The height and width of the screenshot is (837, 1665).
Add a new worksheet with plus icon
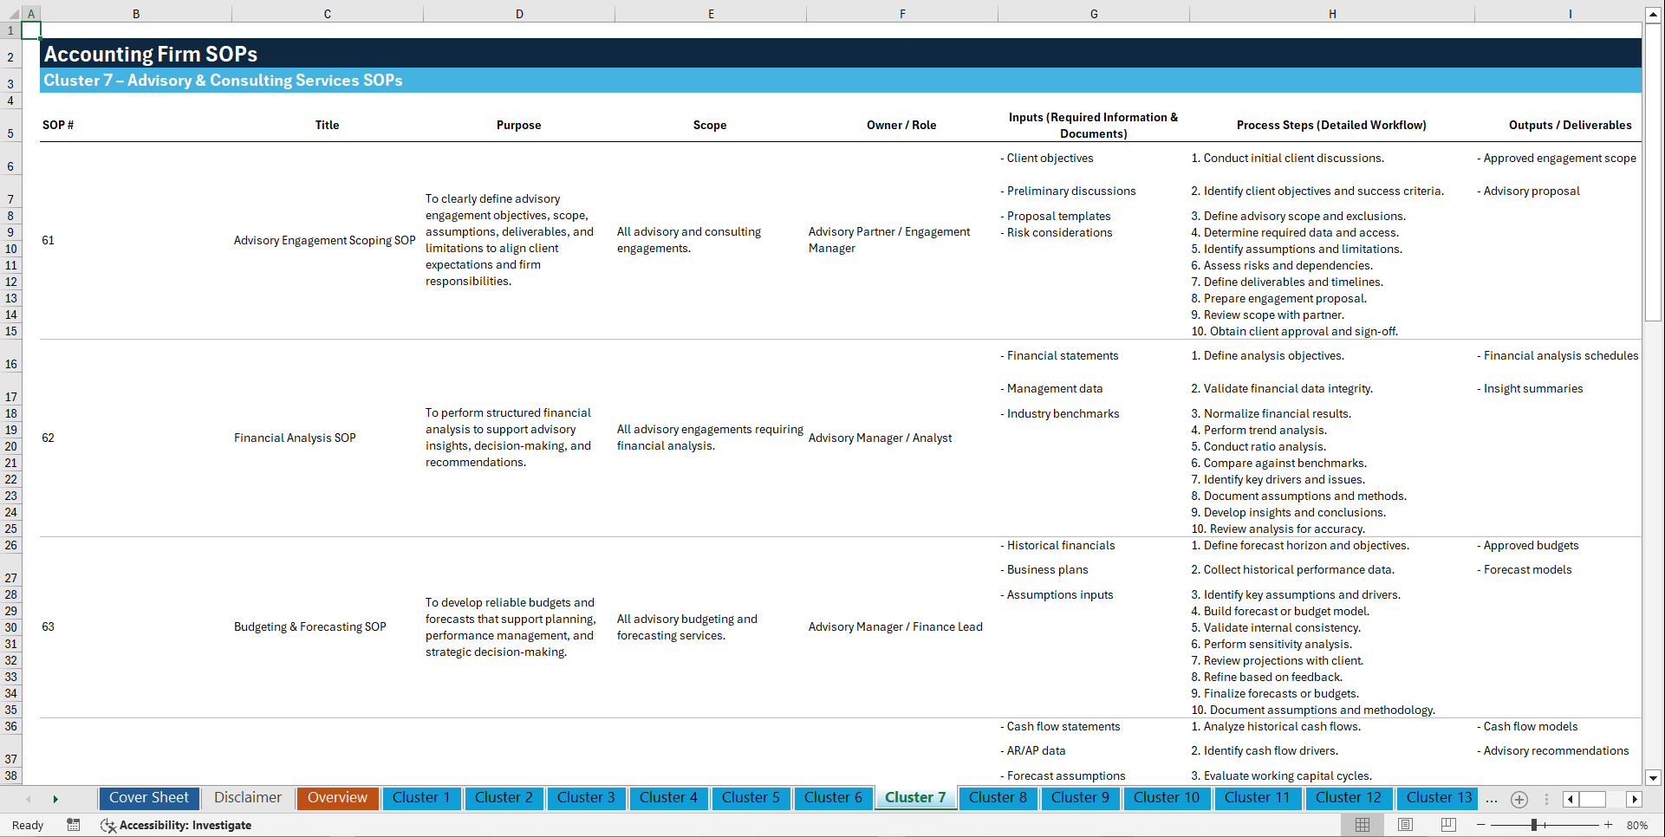pos(1519,799)
